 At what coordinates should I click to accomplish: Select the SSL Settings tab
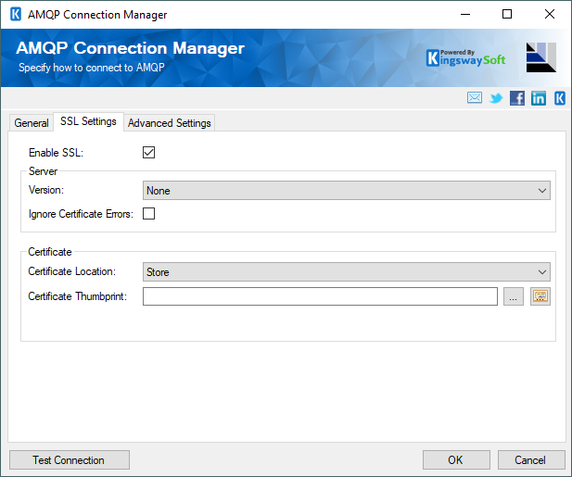pos(88,121)
